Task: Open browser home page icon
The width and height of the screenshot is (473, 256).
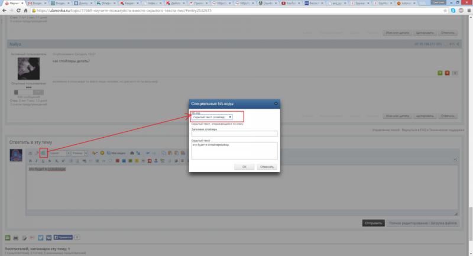Action: (25, 10)
